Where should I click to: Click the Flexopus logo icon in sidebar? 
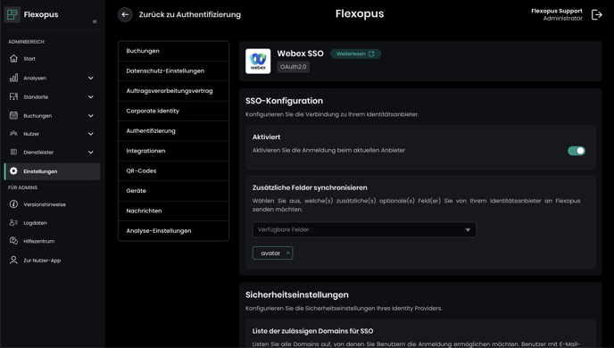tap(12, 14)
